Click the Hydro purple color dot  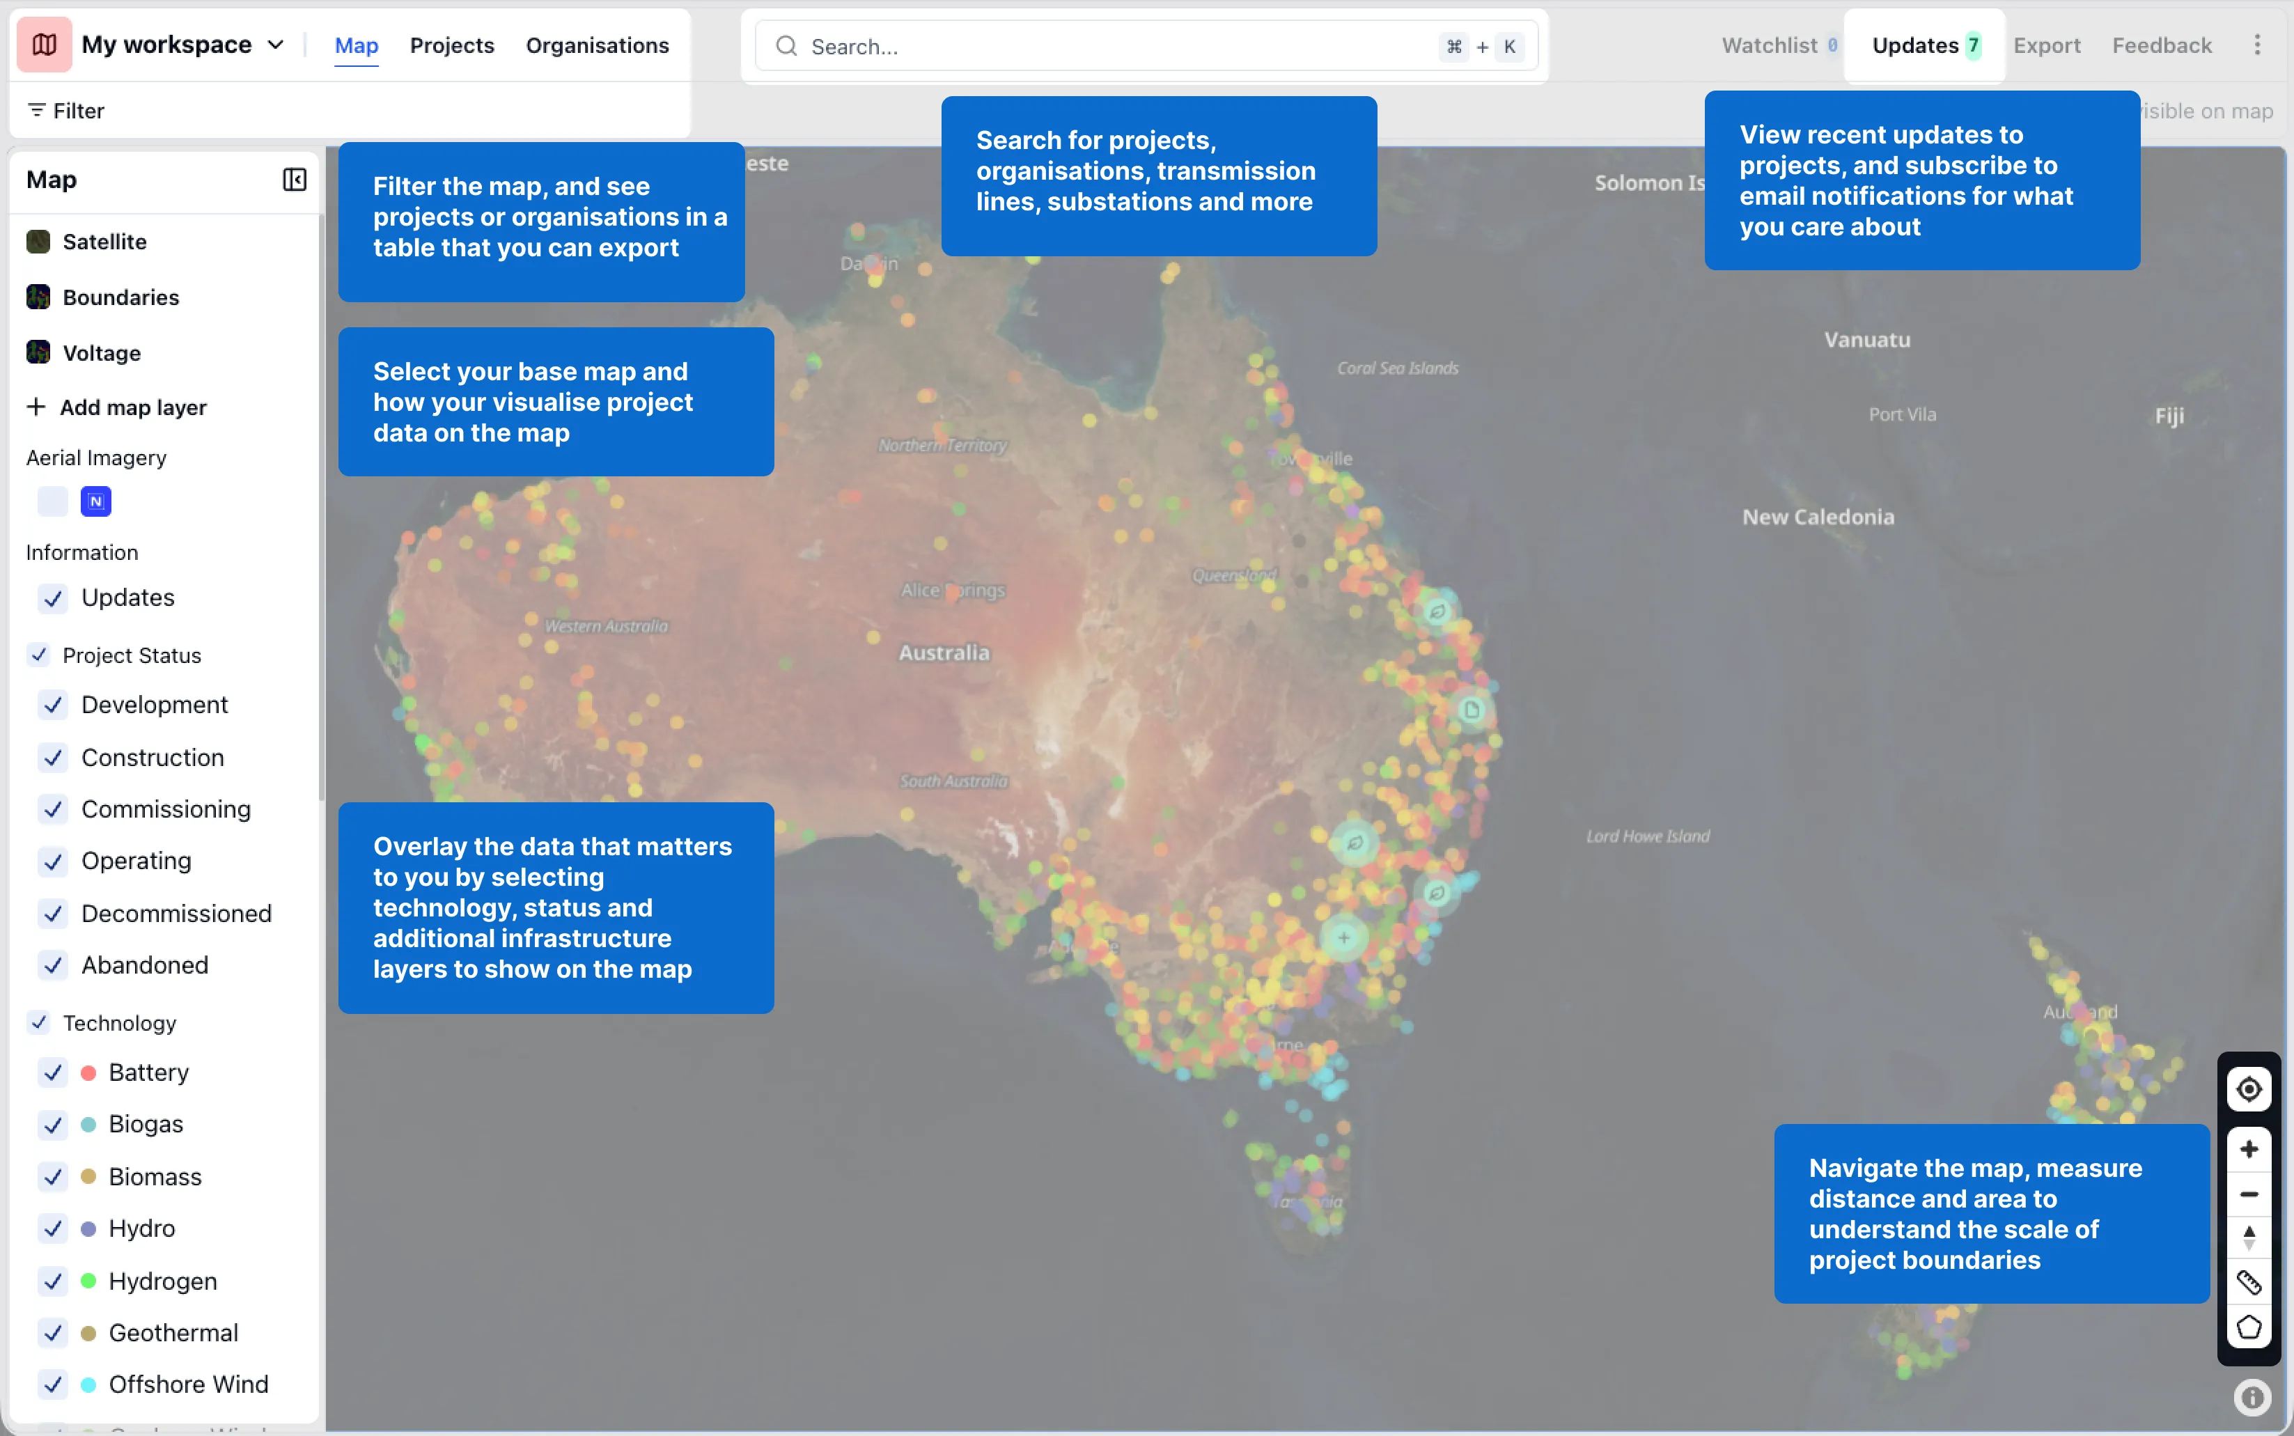click(x=88, y=1229)
